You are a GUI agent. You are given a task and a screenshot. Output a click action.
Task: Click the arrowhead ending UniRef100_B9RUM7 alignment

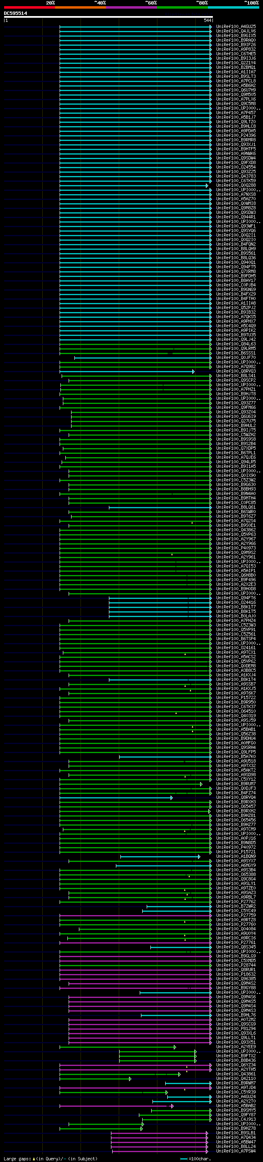(x=201, y=784)
